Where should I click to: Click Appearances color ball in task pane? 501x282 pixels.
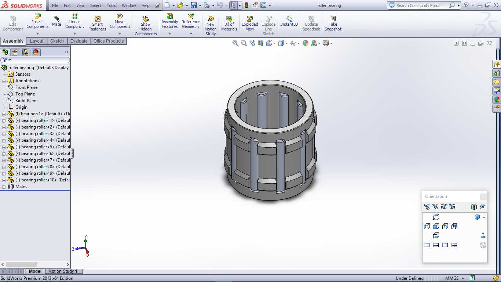tap(497, 100)
